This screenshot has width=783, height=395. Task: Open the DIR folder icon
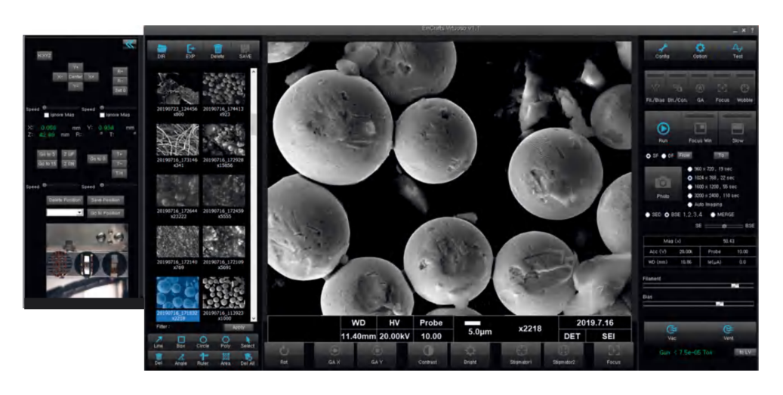coord(162,51)
